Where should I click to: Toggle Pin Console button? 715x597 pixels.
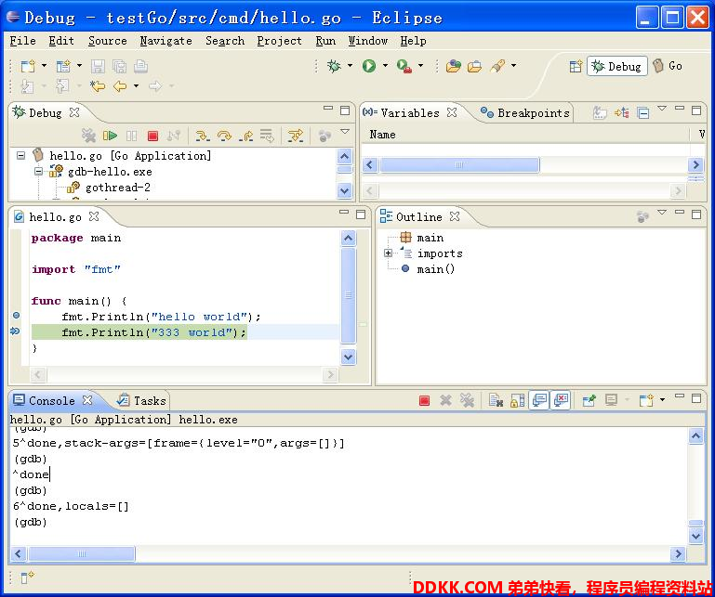click(x=589, y=401)
